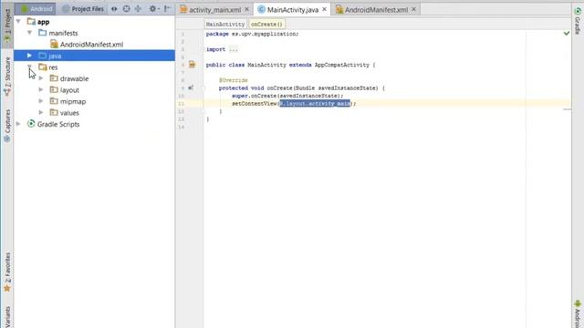
Task: Click the Gradle Scripts icon
Action: coord(31,124)
